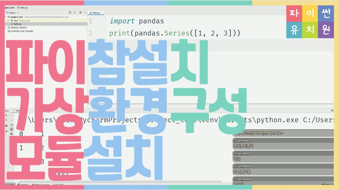Screen dimensions: 339x190
Task: Click the python.exe path in console
Action: 181,120
